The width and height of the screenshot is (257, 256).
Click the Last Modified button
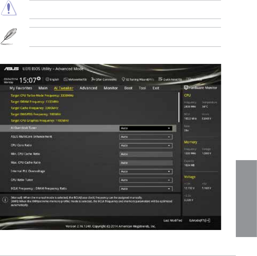point(173,220)
